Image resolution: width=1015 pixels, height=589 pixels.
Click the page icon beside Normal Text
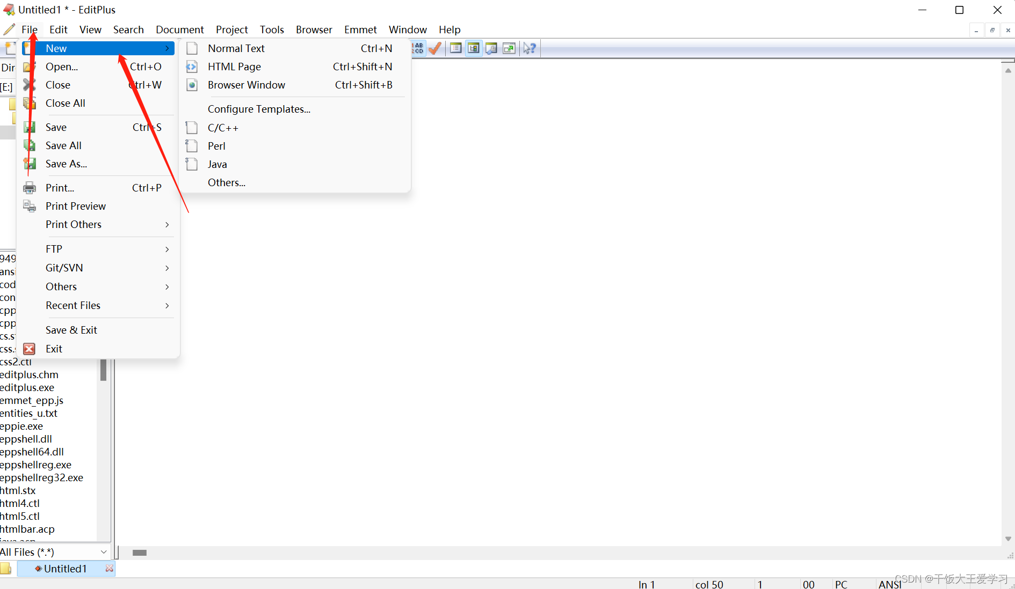click(x=192, y=48)
